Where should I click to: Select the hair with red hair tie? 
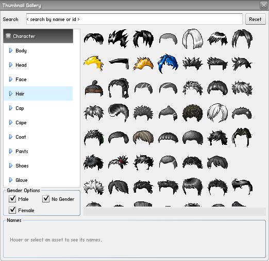(x=119, y=162)
